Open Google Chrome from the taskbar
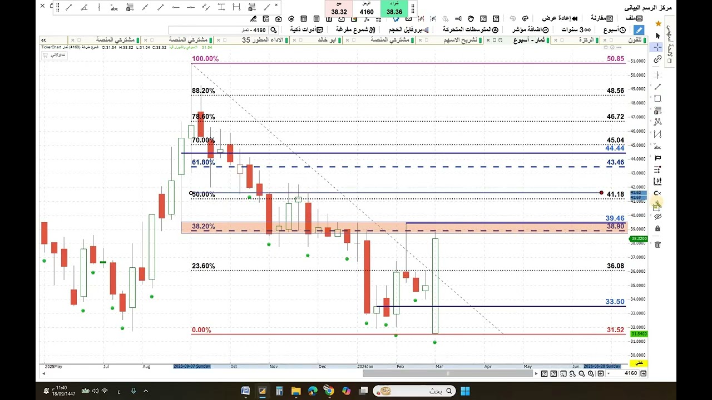 (329, 391)
